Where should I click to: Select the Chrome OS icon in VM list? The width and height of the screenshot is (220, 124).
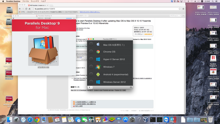pyautogui.click(x=98, y=52)
